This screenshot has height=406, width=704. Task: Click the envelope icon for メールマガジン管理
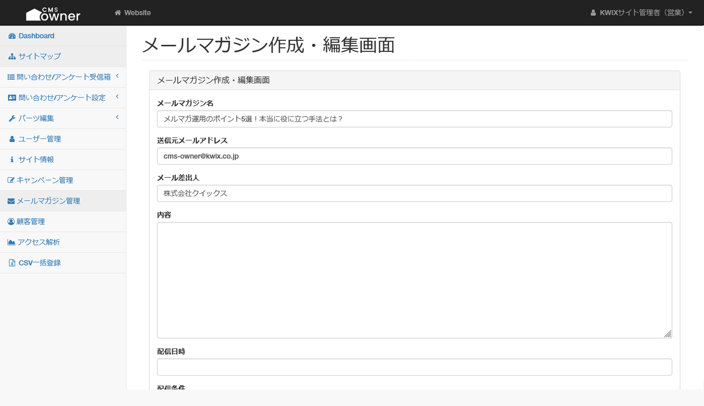11,201
